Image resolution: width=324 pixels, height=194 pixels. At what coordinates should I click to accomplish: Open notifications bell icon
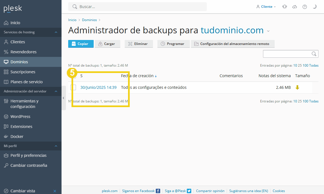pyautogui.click(x=285, y=7)
